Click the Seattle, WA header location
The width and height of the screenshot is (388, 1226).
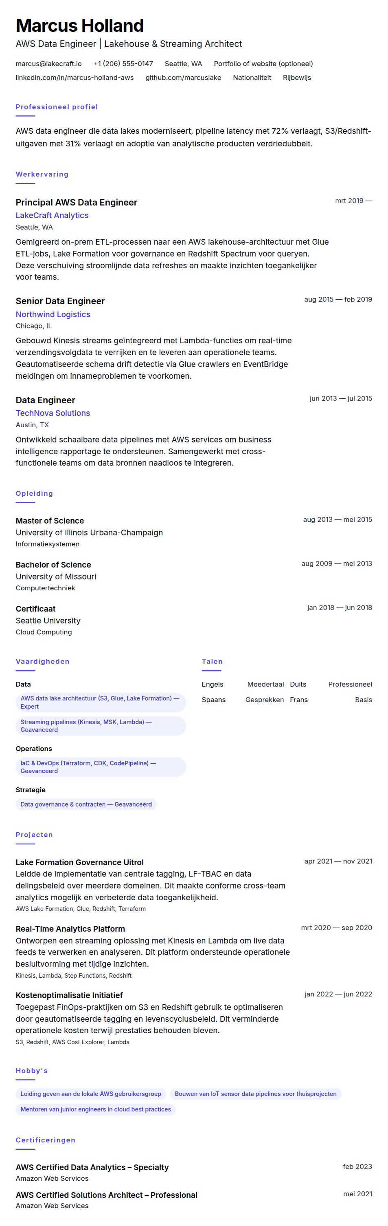coord(183,63)
